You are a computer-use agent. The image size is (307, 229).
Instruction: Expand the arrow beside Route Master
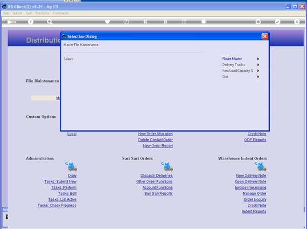[258, 59]
